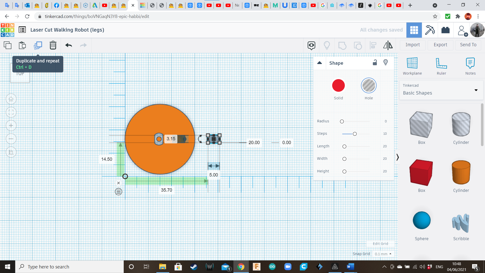Select the Duplicate and repeat tool

pos(38,45)
